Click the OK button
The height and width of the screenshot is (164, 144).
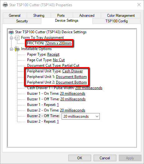coord(80,158)
